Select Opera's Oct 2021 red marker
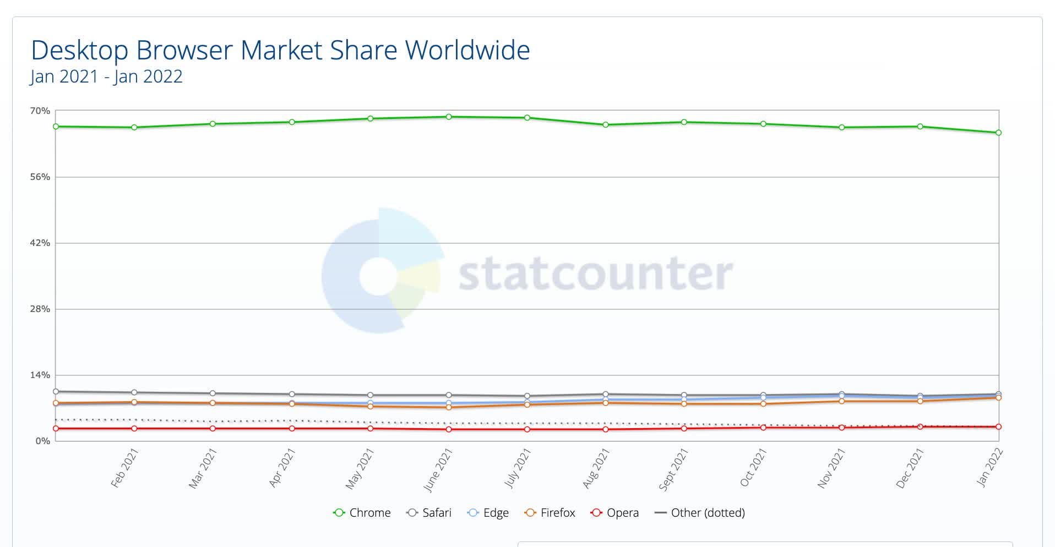Image resolution: width=1055 pixels, height=547 pixels. (x=763, y=428)
